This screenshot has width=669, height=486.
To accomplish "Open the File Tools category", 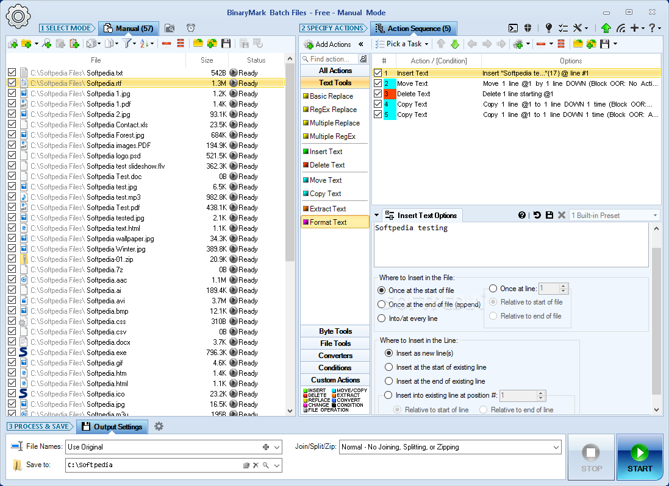I will [x=335, y=343].
